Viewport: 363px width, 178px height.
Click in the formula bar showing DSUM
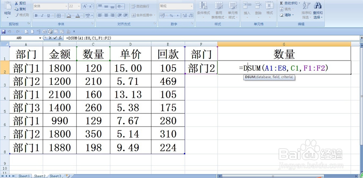(x=212, y=38)
